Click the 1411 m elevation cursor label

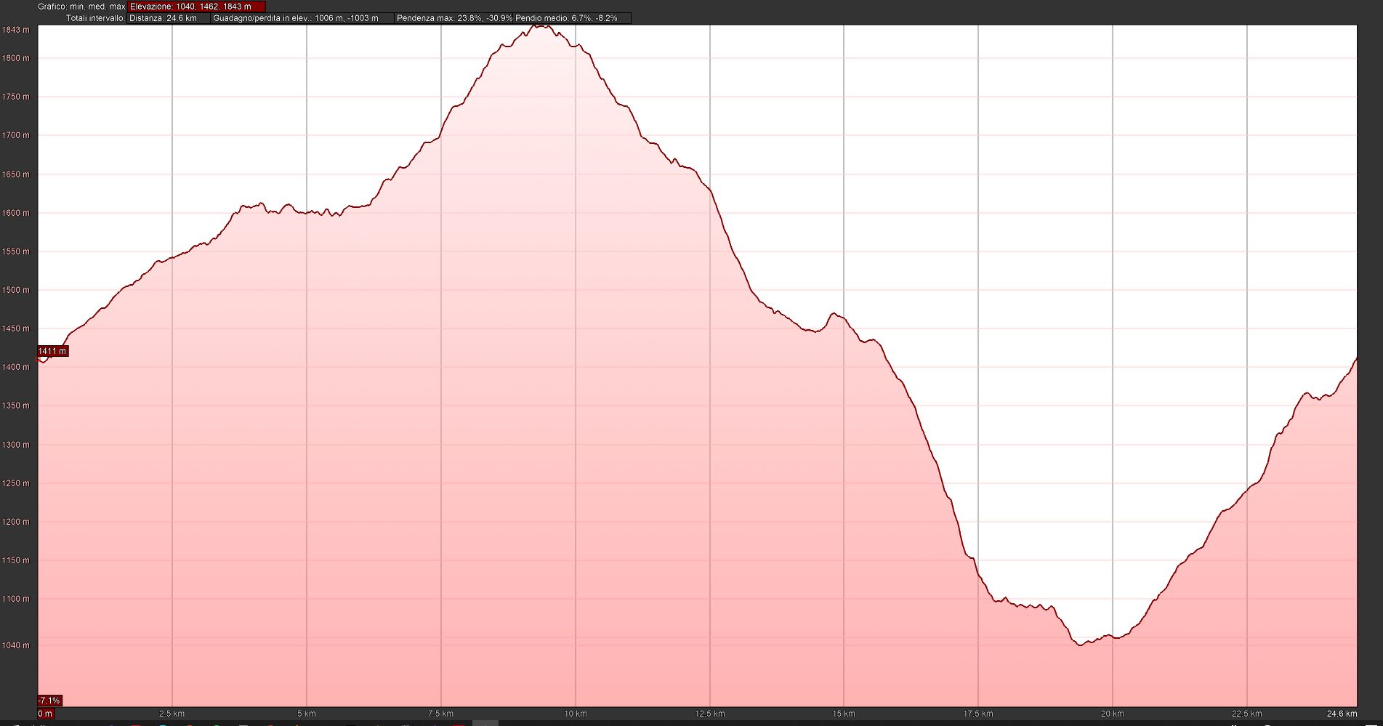[x=52, y=351]
